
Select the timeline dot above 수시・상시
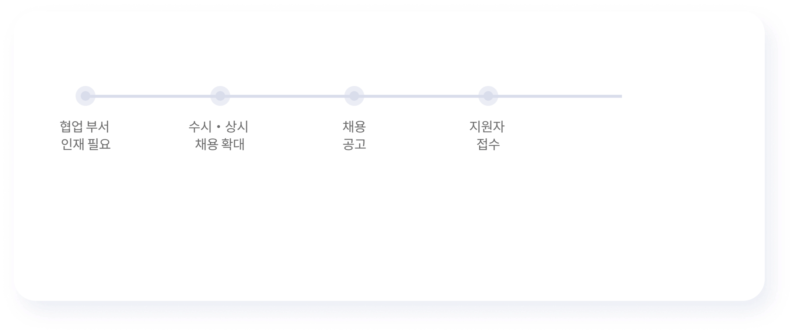220,96
